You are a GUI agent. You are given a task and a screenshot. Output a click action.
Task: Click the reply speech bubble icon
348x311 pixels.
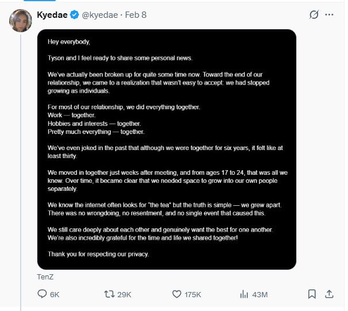coord(41,294)
